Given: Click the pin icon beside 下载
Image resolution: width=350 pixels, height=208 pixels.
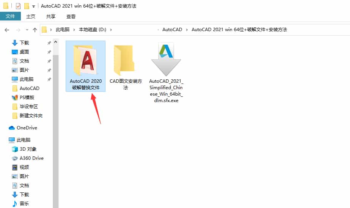Looking at the screenshot, I should 49,43.
